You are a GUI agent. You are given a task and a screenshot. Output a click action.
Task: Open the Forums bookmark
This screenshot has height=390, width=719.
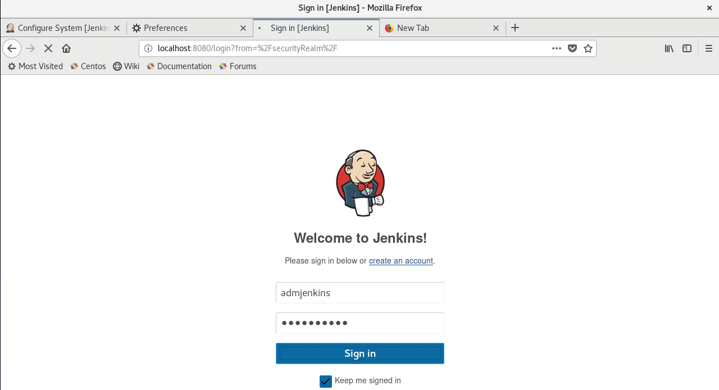click(237, 66)
